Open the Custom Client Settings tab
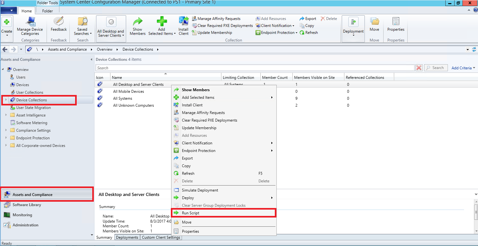The height and width of the screenshot is (246, 478). tap(161, 237)
